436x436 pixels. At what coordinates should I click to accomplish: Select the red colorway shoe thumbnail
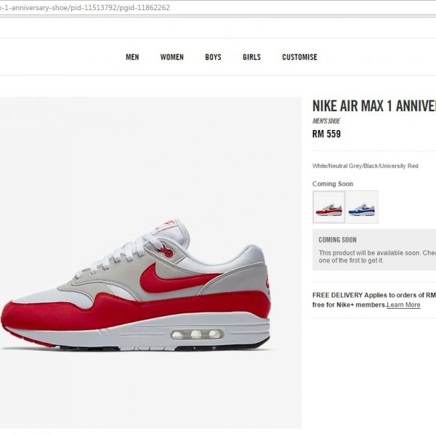(x=328, y=207)
